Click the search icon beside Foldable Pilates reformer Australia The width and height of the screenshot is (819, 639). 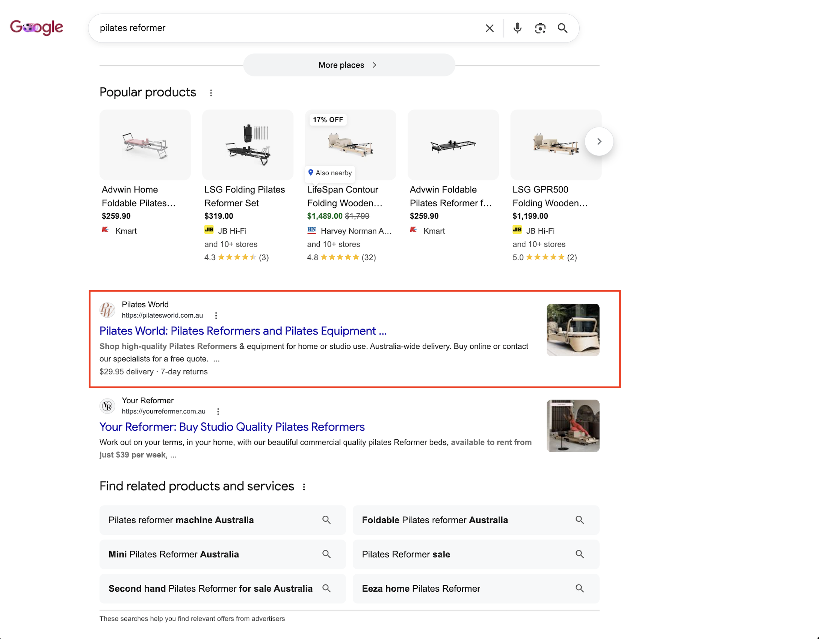580,520
